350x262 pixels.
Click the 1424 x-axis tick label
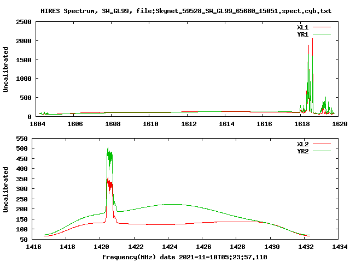pos(170,247)
